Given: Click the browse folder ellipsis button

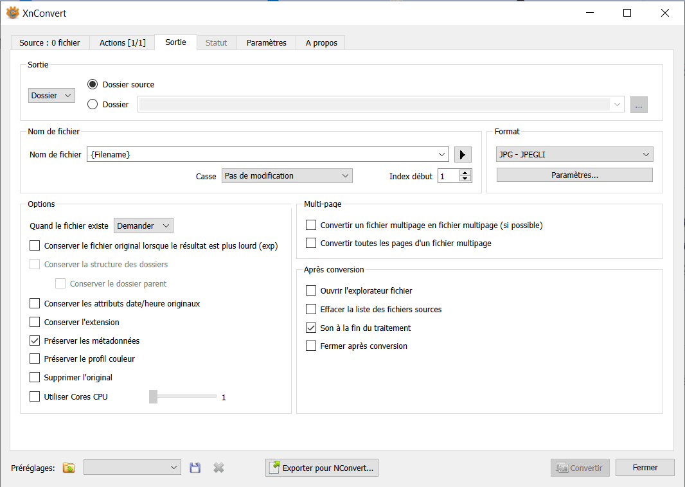Looking at the screenshot, I should [638, 105].
